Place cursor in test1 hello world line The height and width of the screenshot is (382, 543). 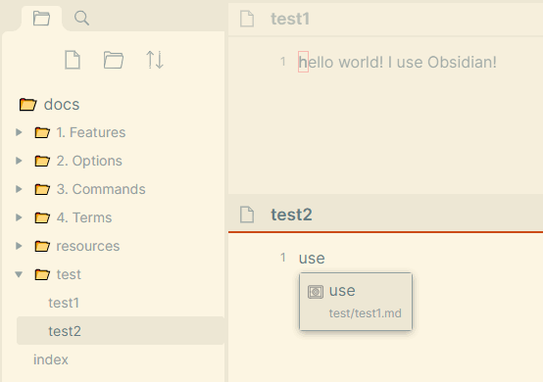[398, 63]
